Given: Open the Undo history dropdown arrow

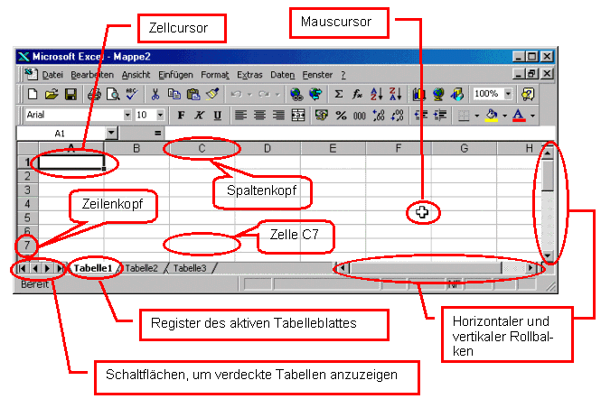Looking at the screenshot, I should pyautogui.click(x=249, y=94).
